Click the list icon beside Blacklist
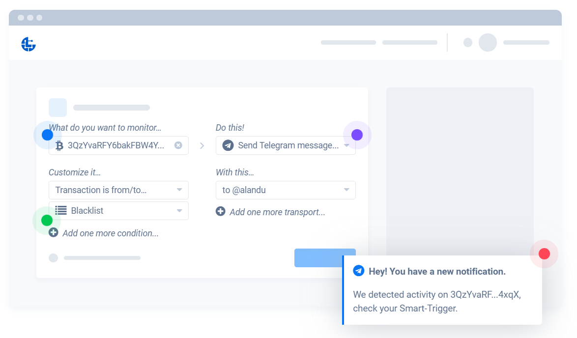 point(61,210)
